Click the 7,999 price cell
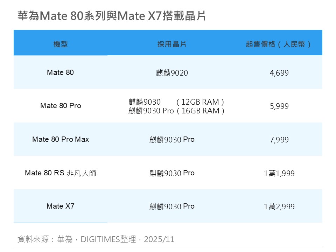Screen dimensions: 336x252 pyautogui.click(x=279, y=140)
